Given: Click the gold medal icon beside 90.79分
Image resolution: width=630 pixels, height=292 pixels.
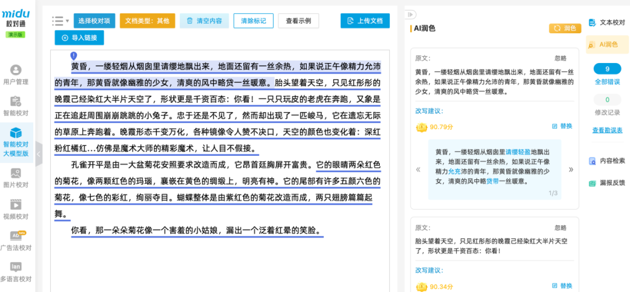Looking at the screenshot, I should (422, 127).
